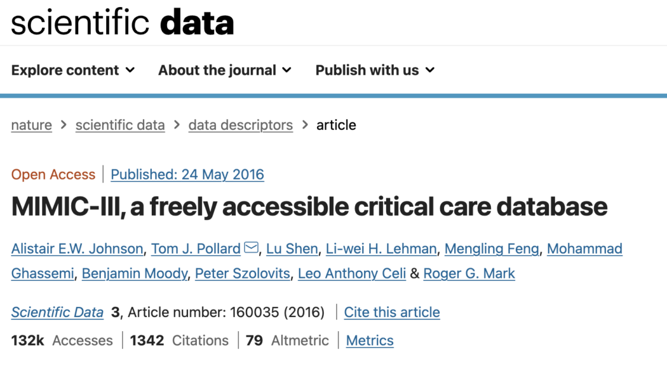This screenshot has width=667, height=378.
Task: Open Mohammad Ghassemi's author link
Action: coord(584,249)
